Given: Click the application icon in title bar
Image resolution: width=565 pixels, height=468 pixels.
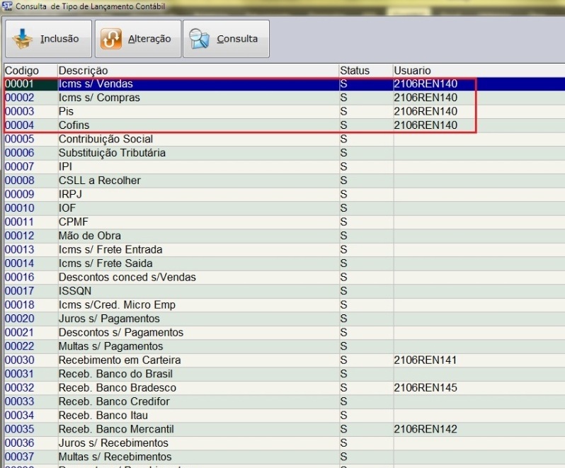Looking at the screenshot, I should click(8, 6).
